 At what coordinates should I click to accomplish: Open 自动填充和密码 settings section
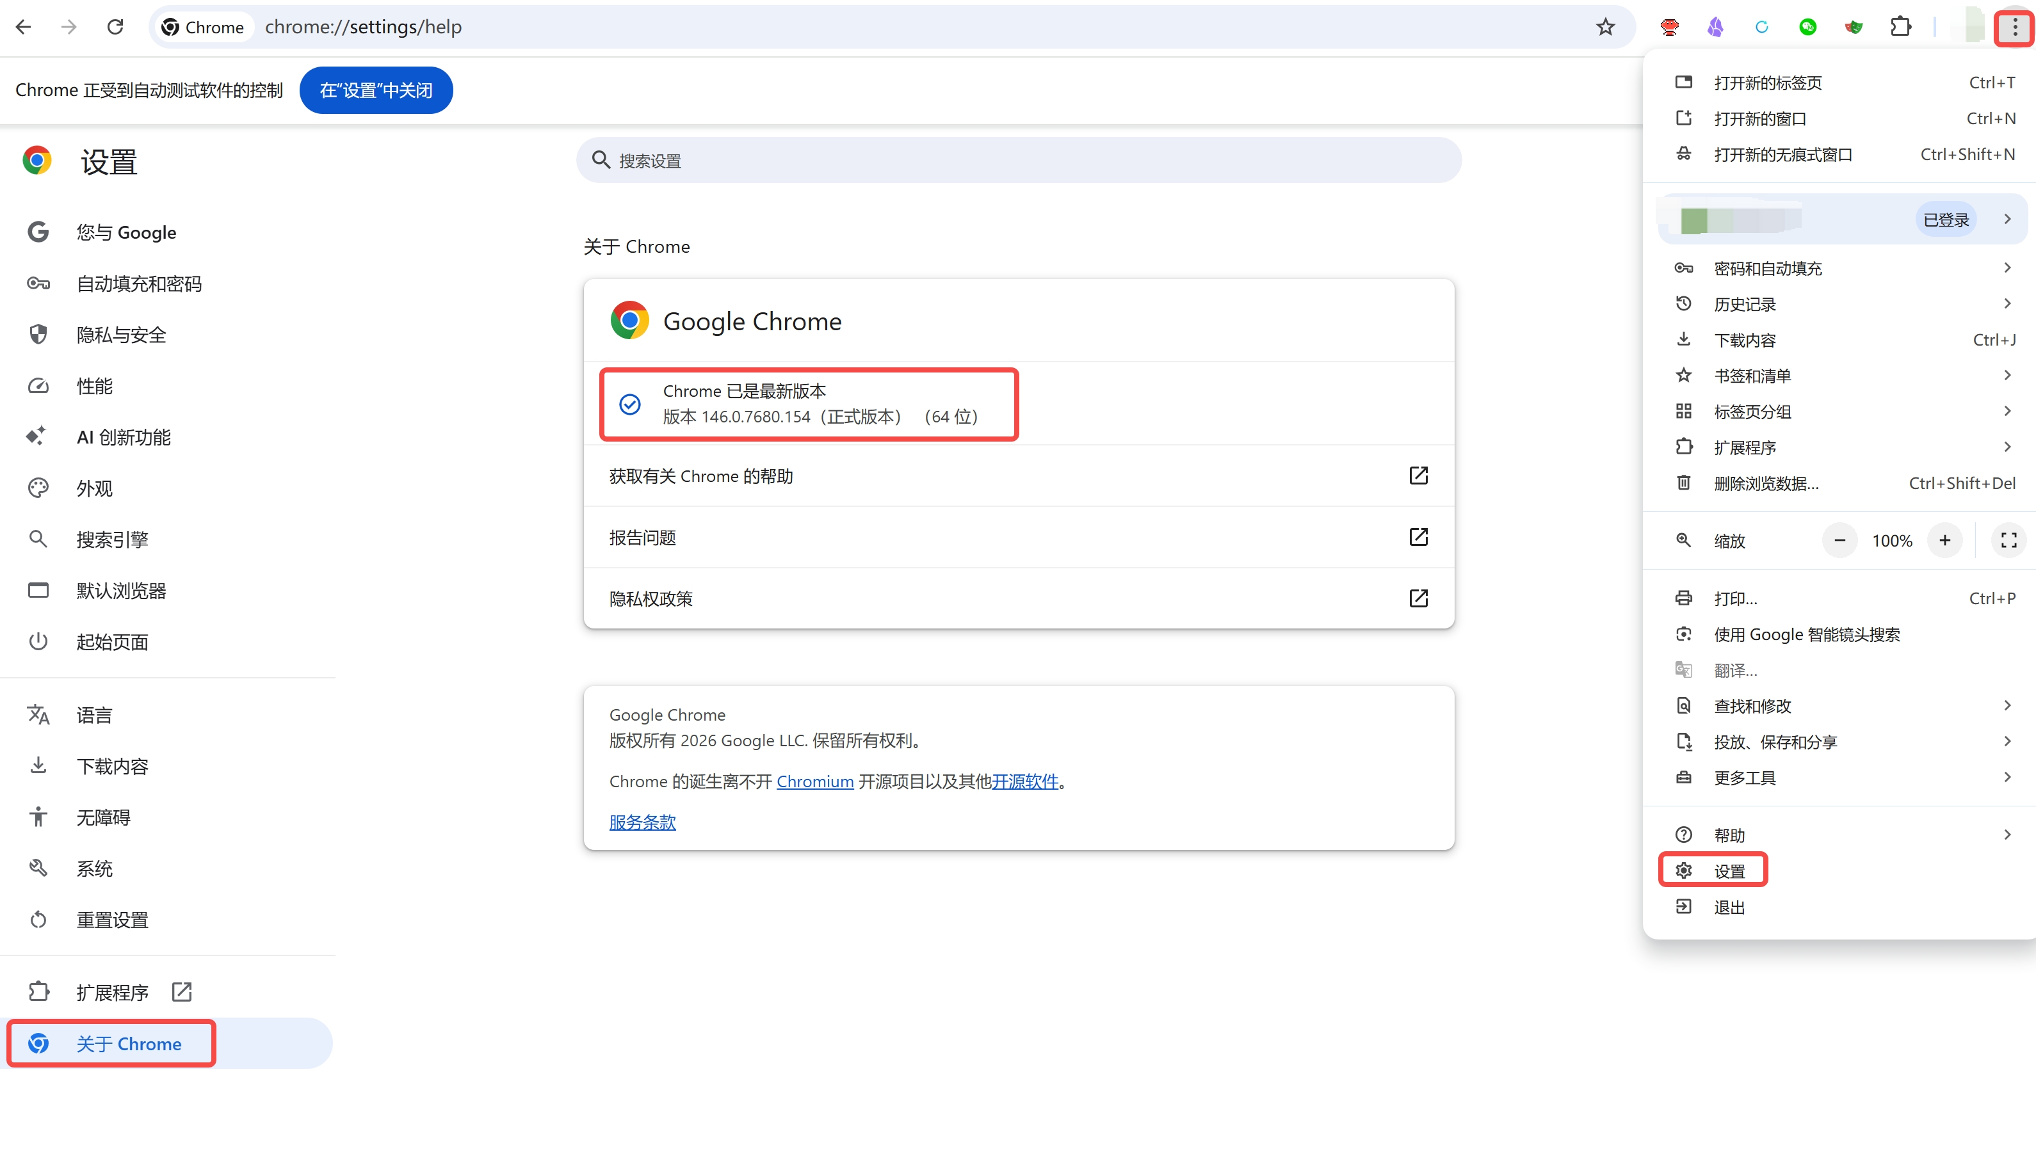(168, 284)
